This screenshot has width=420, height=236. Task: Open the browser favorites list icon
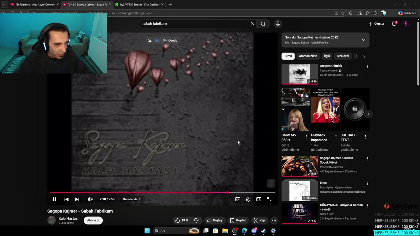point(367,13)
